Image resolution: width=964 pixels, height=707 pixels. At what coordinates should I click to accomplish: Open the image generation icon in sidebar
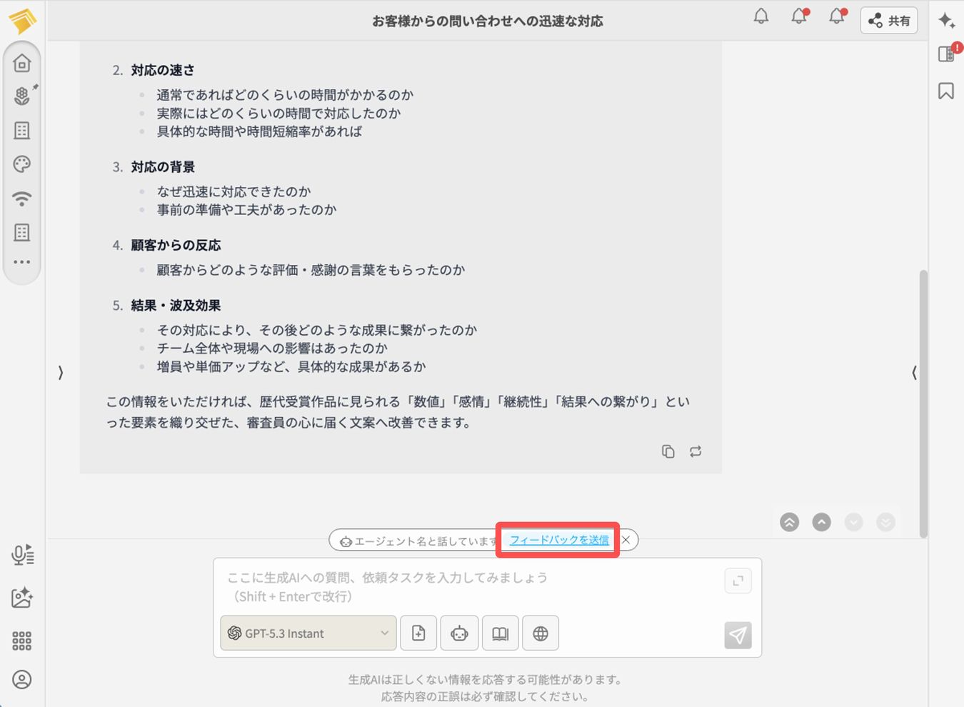(x=22, y=598)
